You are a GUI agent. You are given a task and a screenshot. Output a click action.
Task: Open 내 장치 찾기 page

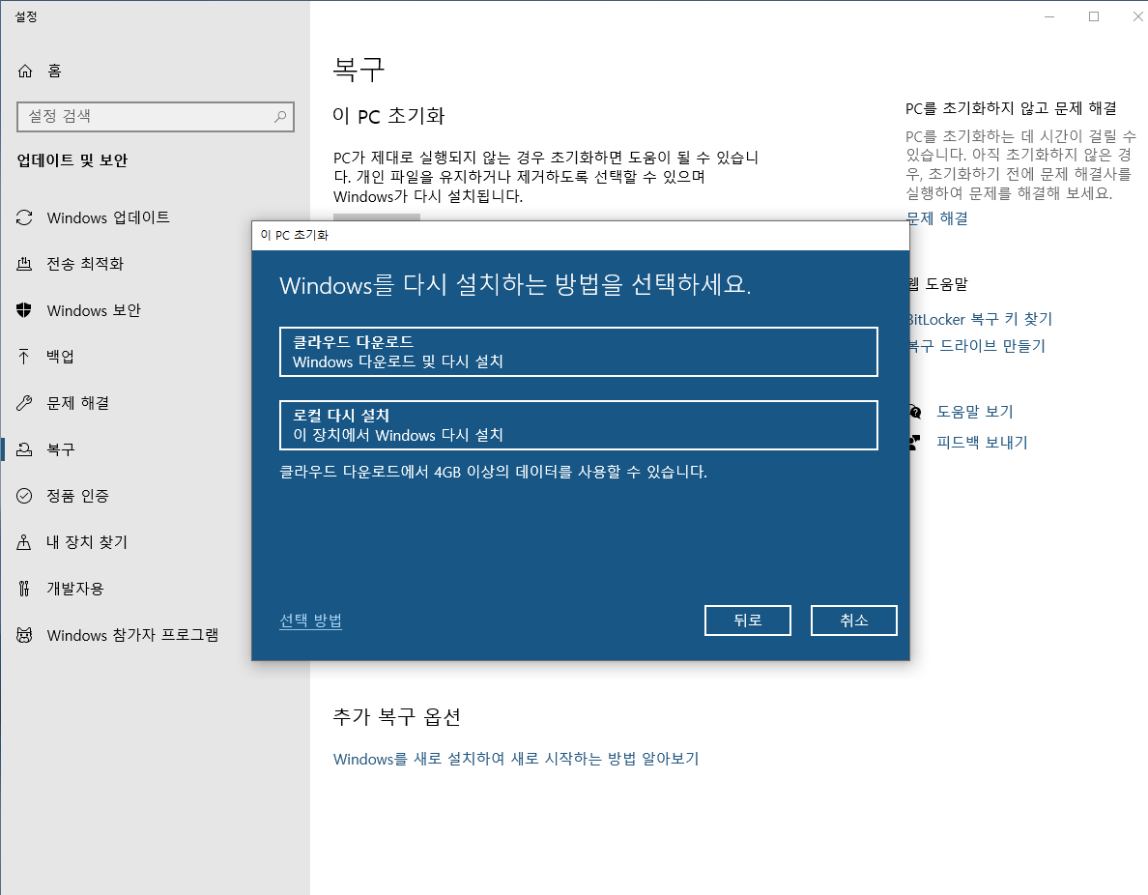click(87, 542)
